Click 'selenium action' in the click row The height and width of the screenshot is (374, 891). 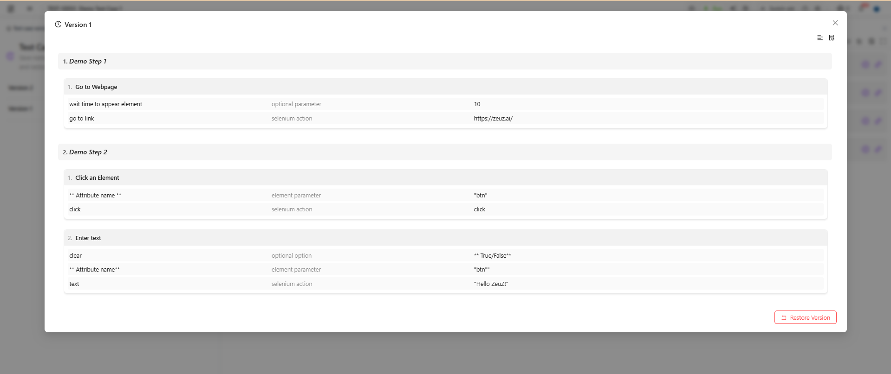292,209
